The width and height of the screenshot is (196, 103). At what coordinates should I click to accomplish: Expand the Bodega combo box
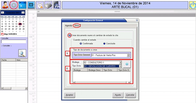[x=120, y=63]
